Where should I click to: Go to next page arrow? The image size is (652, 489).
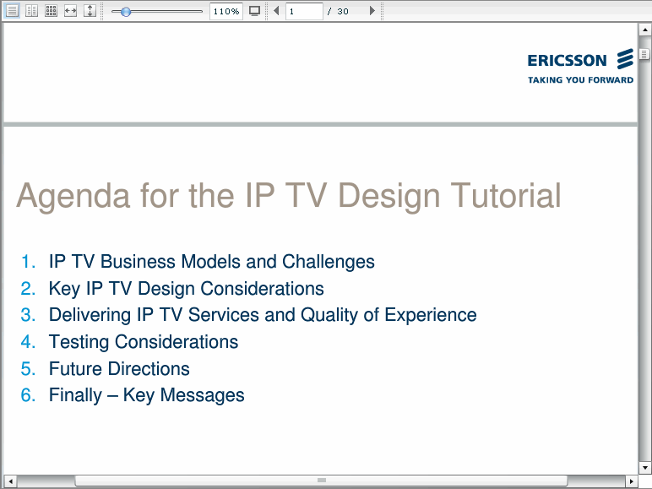point(372,10)
